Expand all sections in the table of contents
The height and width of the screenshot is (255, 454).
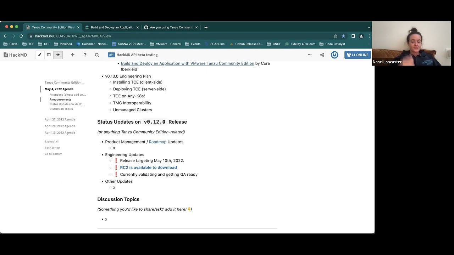51,141
